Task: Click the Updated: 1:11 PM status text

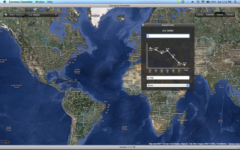Action: (127, 147)
